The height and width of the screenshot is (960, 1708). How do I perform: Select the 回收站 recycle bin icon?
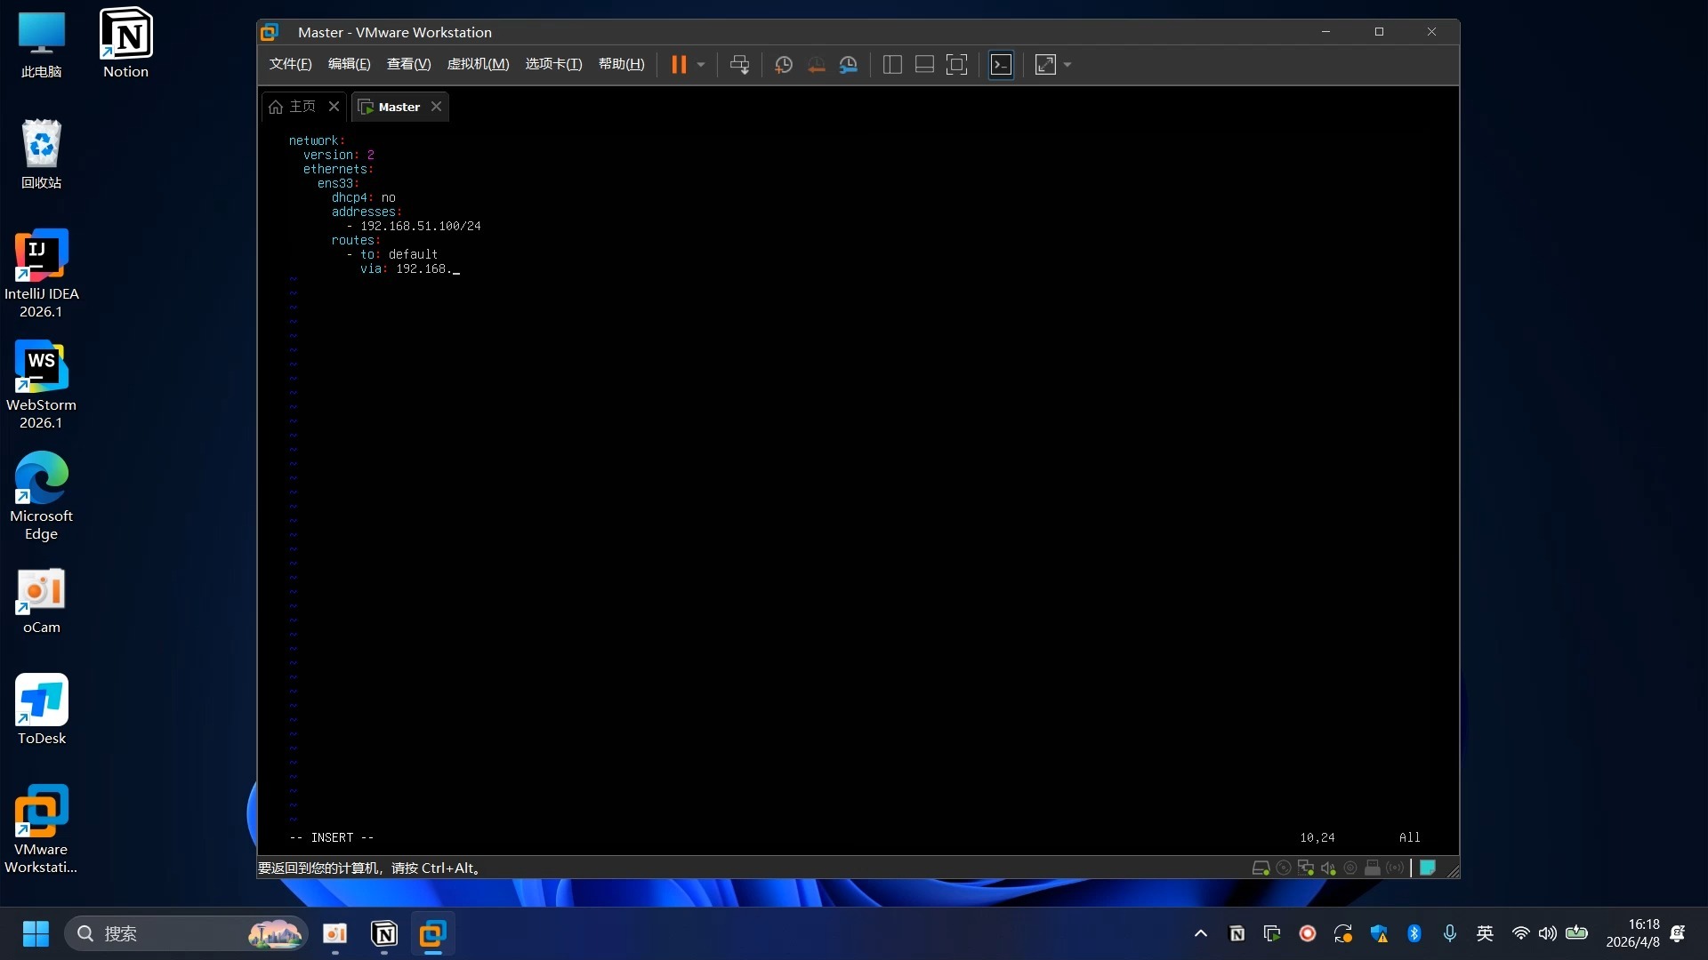(x=41, y=155)
